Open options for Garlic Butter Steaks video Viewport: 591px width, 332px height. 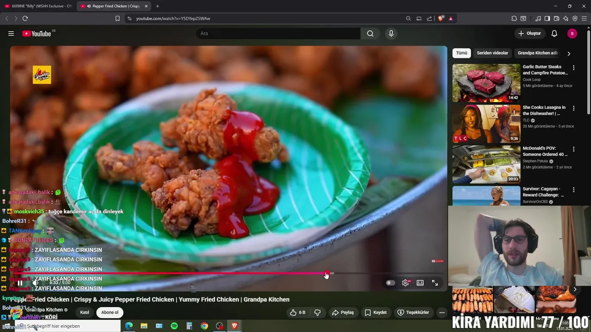(x=574, y=67)
